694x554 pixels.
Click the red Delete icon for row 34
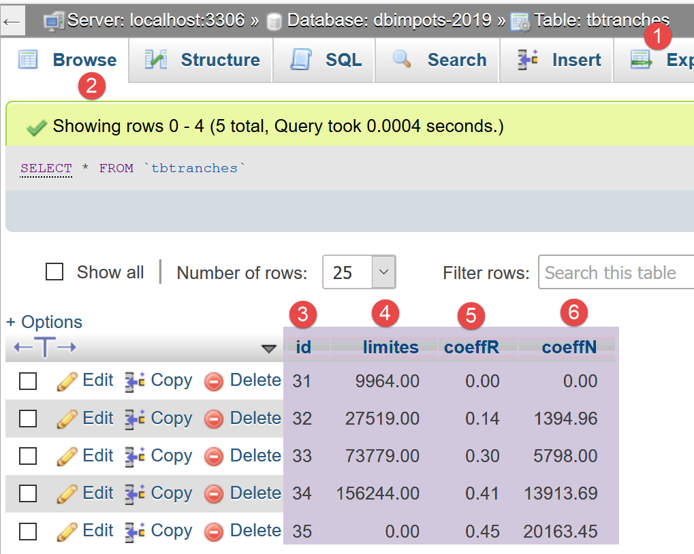(214, 494)
